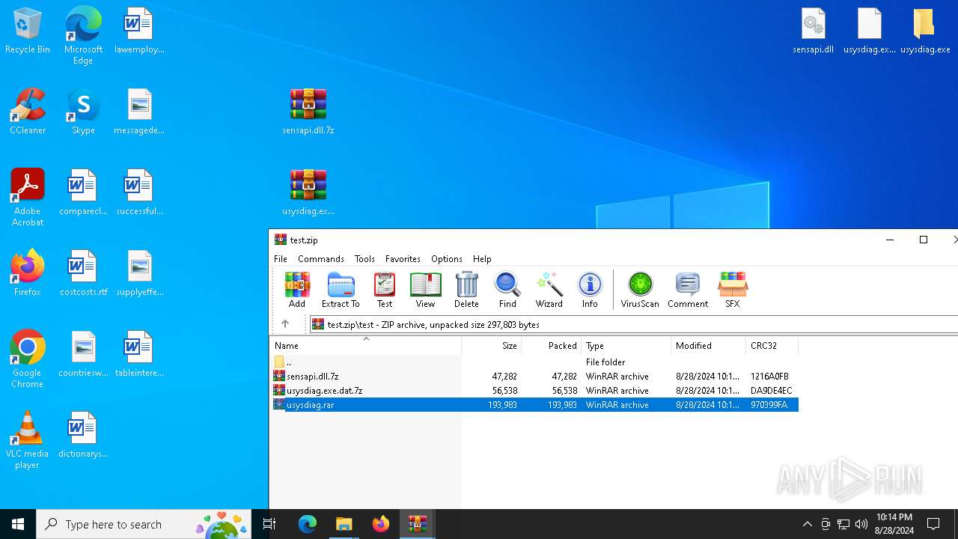The height and width of the screenshot is (539, 958).
Task: Select the Firefox desktop shortcut
Action: pos(28,273)
